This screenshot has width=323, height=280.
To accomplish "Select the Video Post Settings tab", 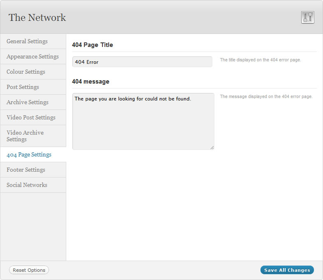I will pyautogui.click(x=31, y=117).
